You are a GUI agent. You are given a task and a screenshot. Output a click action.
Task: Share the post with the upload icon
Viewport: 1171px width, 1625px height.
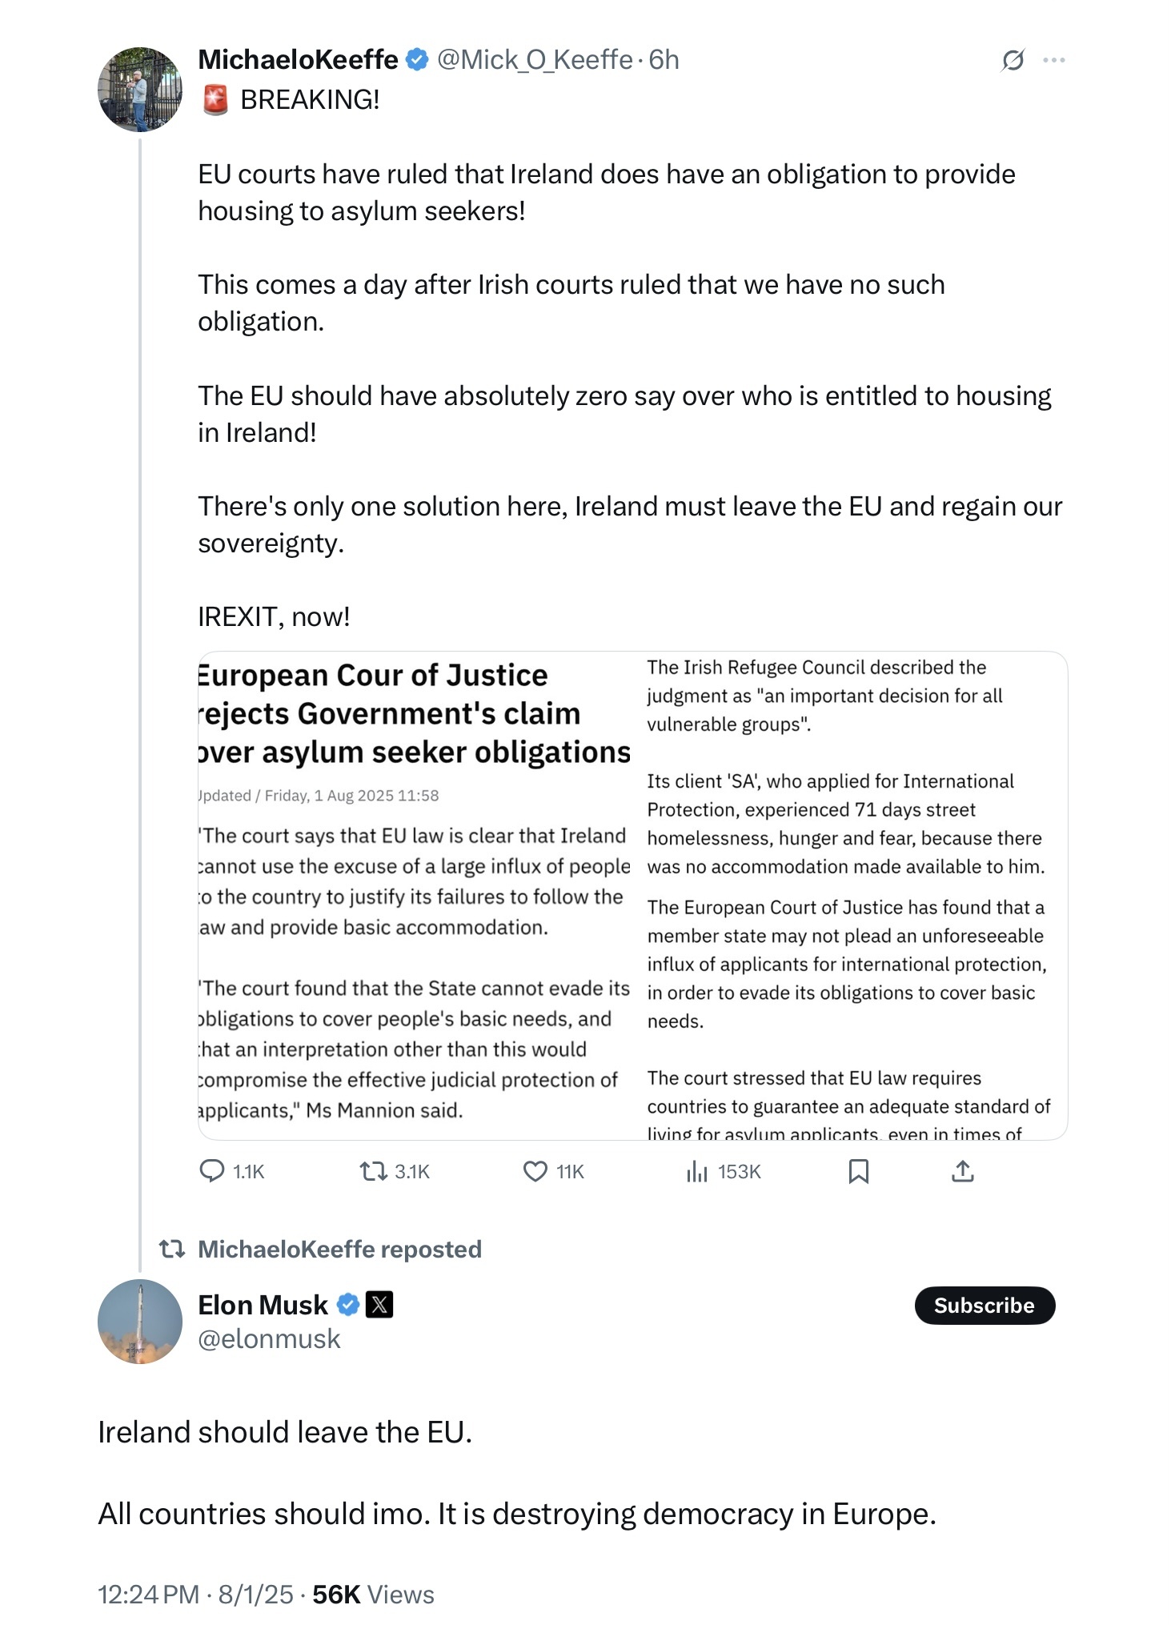click(x=962, y=1171)
